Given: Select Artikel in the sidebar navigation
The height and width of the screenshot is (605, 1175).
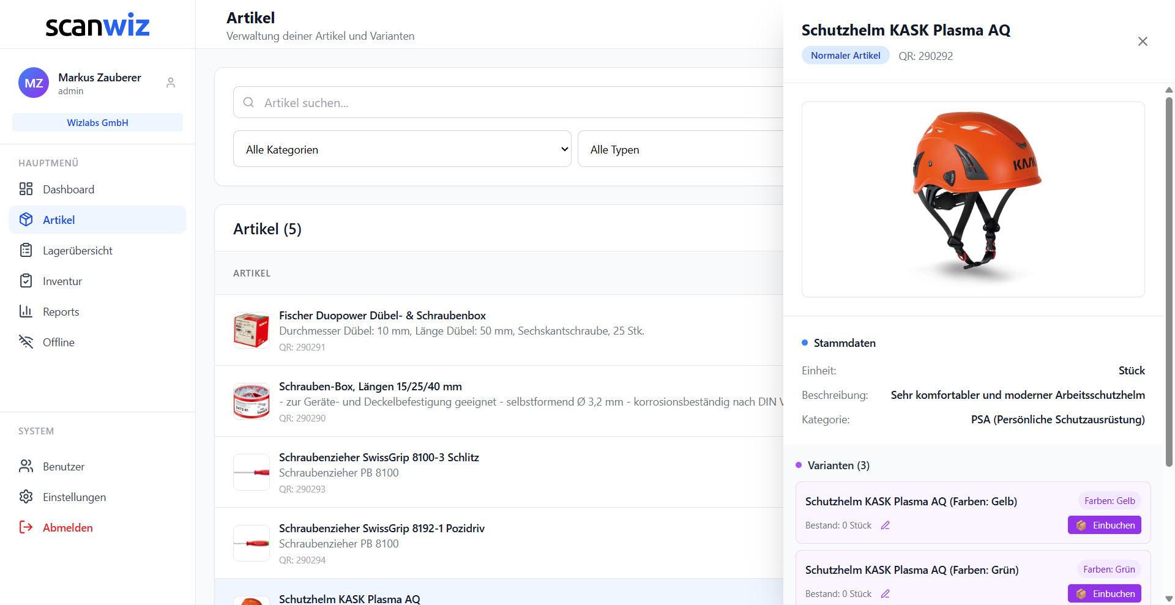Looking at the screenshot, I should (59, 220).
